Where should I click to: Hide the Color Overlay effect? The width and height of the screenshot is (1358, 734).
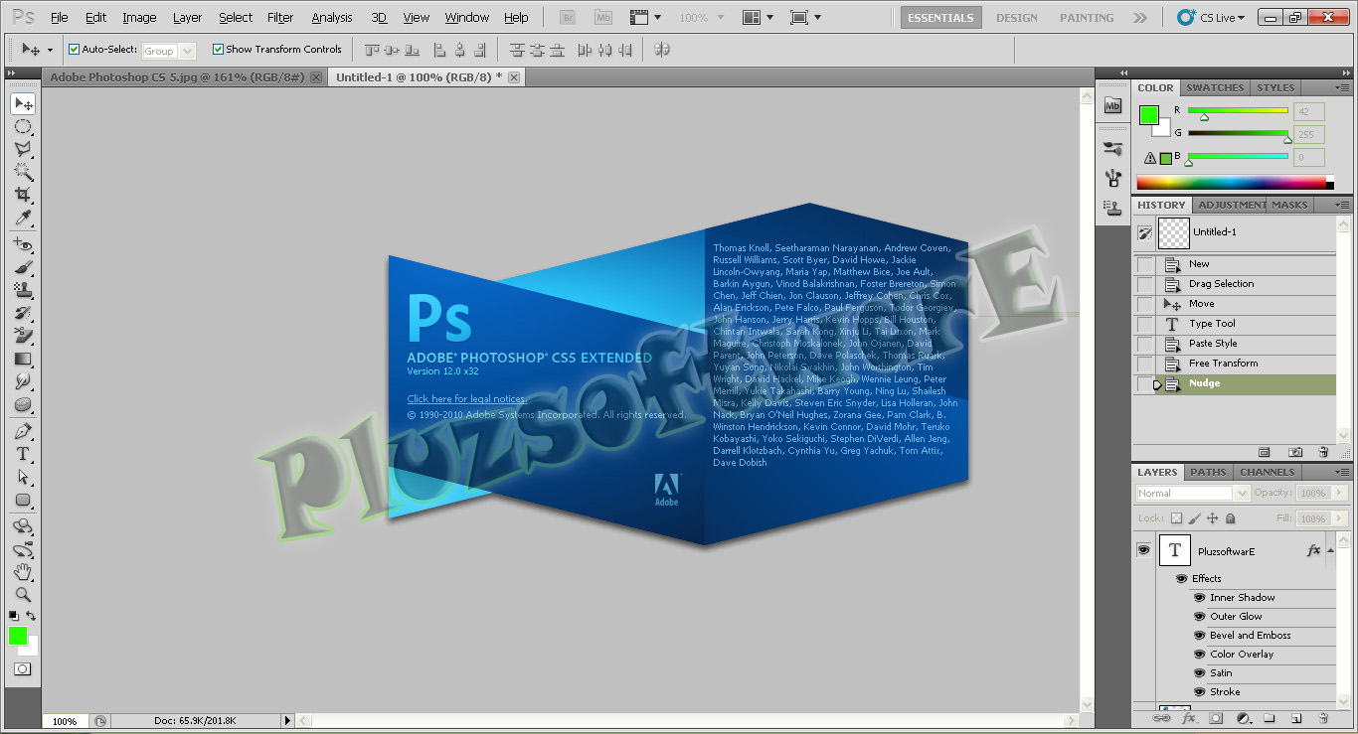[1200, 655]
